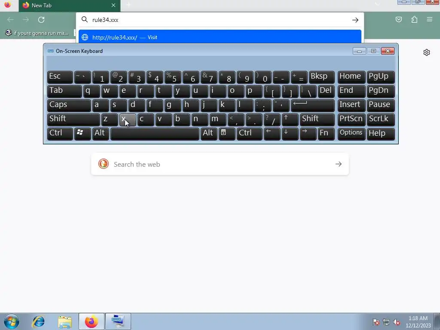This screenshot has height=330, width=440.
Task: Click the muted volume tray icon
Action: tap(397, 322)
